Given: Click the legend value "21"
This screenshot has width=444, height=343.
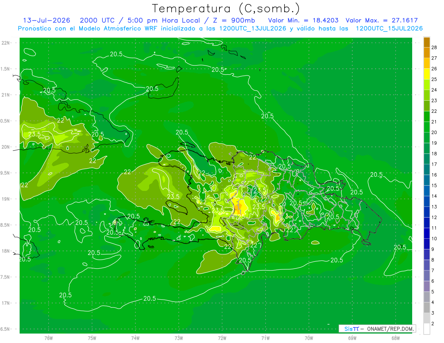Looking at the screenshot, I should pyautogui.click(x=434, y=122).
